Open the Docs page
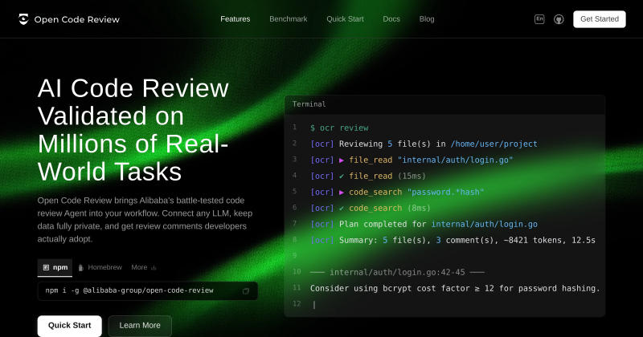This screenshot has height=337, width=643. click(x=391, y=18)
